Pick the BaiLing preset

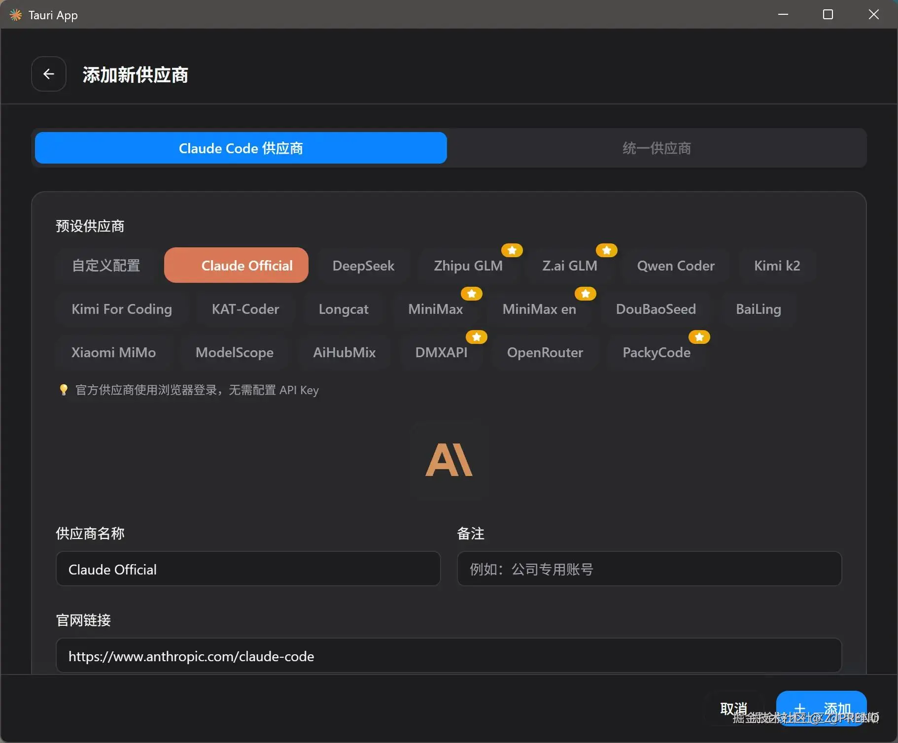tap(758, 309)
